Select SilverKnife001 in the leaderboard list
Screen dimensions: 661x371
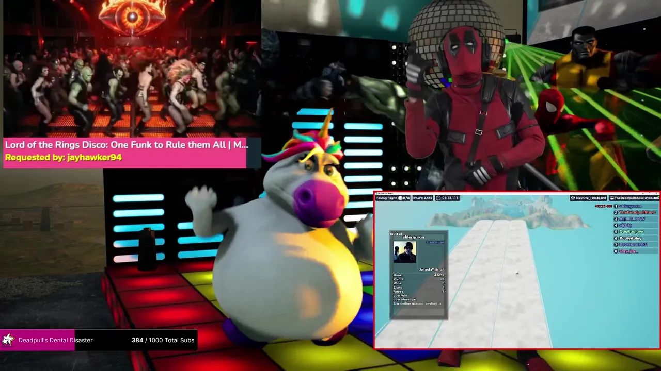point(634,245)
